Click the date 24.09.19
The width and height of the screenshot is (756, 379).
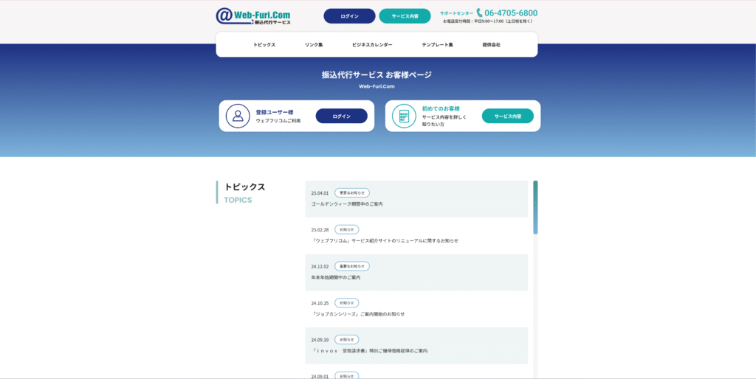[320, 340]
